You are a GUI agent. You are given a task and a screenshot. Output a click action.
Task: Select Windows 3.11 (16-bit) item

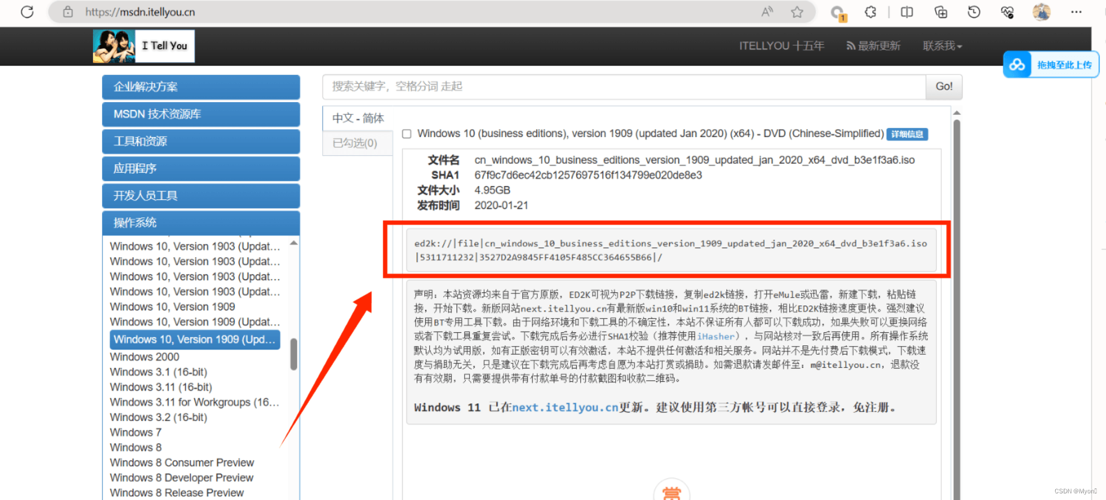[161, 387]
